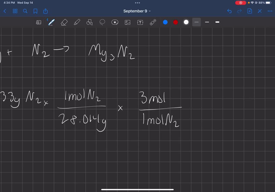Select the Eraser tool
This screenshot has height=192, width=275.
coord(64,22)
